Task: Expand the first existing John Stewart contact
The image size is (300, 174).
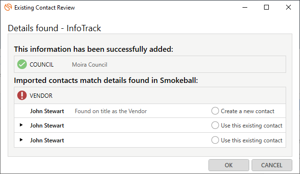Action: [21, 125]
